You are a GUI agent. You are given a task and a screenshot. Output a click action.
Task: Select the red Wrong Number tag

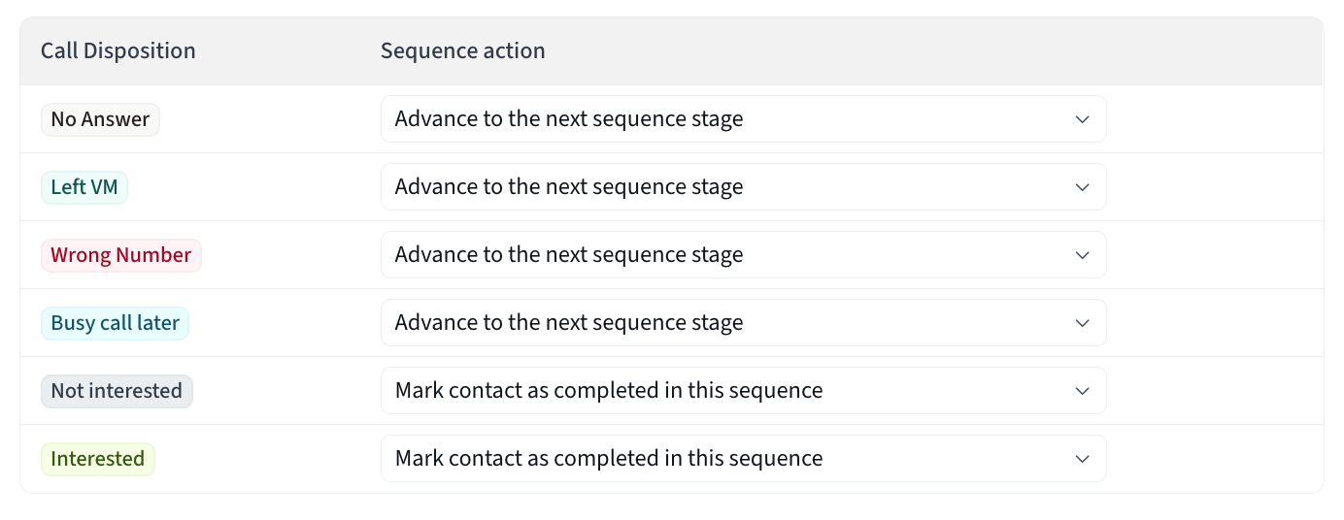tap(121, 255)
